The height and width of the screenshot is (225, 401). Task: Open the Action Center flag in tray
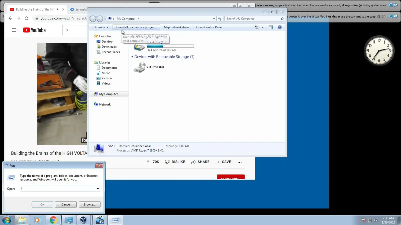364,220
